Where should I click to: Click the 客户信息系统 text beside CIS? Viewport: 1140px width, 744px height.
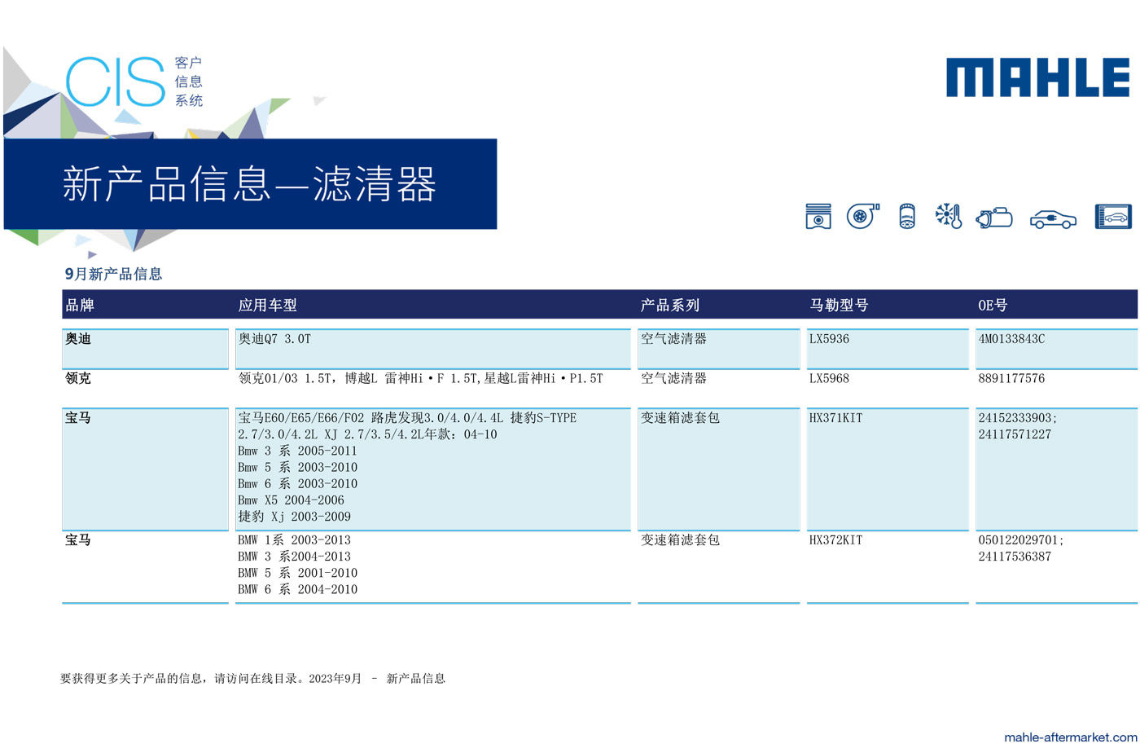click(189, 81)
